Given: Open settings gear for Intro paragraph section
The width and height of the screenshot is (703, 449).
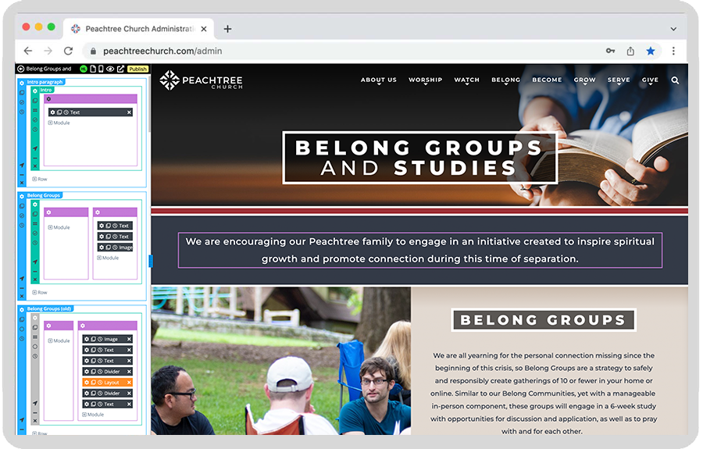Looking at the screenshot, I should pos(22,83).
